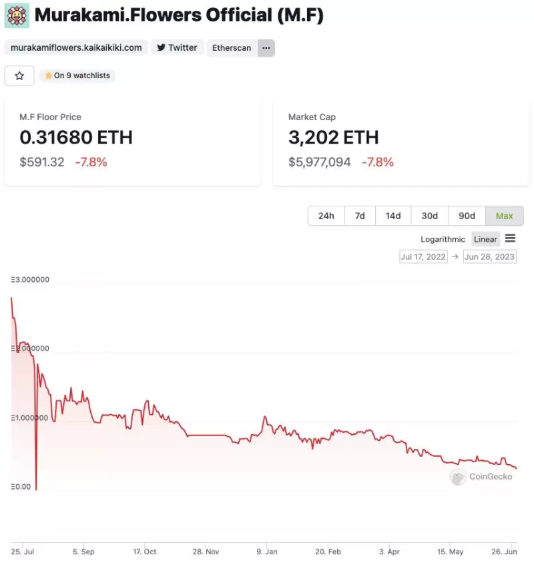The image size is (534, 563).
Task: Switch chart to Logarithmic scale
Action: click(443, 239)
